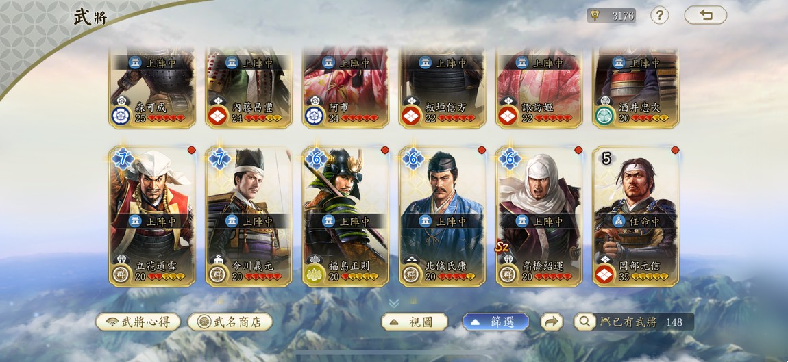Click the back arrow button

click(x=706, y=15)
